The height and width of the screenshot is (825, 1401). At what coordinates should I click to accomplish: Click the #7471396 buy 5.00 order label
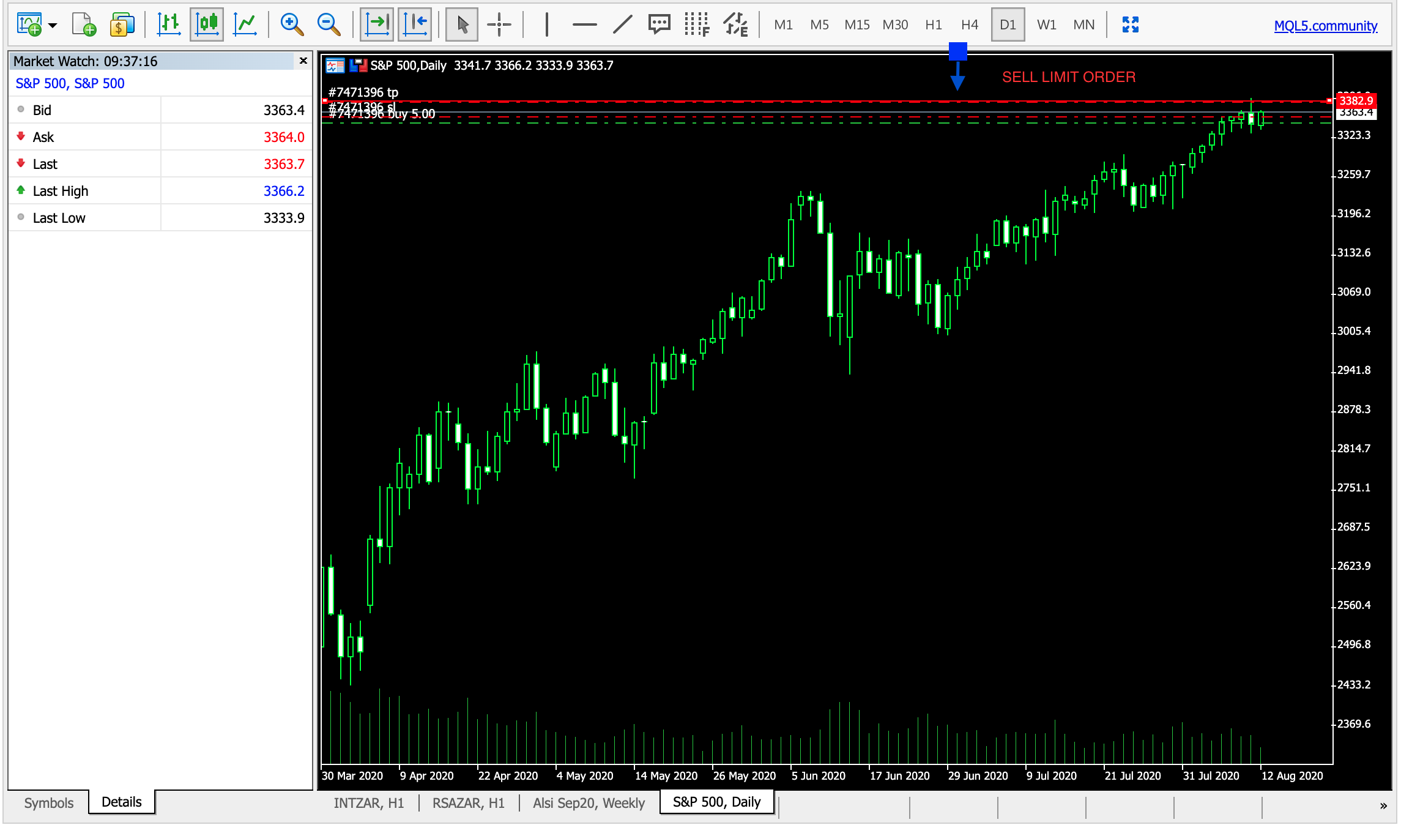pyautogui.click(x=382, y=114)
